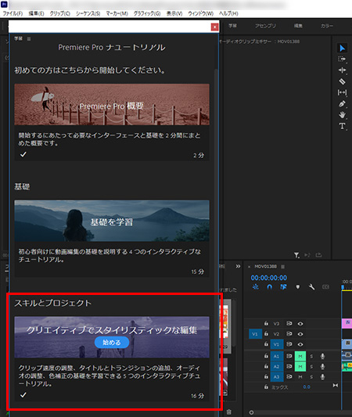The image size is (352, 417).
Task: Open MOV01388 sequence panel menu
Action: [283, 267]
